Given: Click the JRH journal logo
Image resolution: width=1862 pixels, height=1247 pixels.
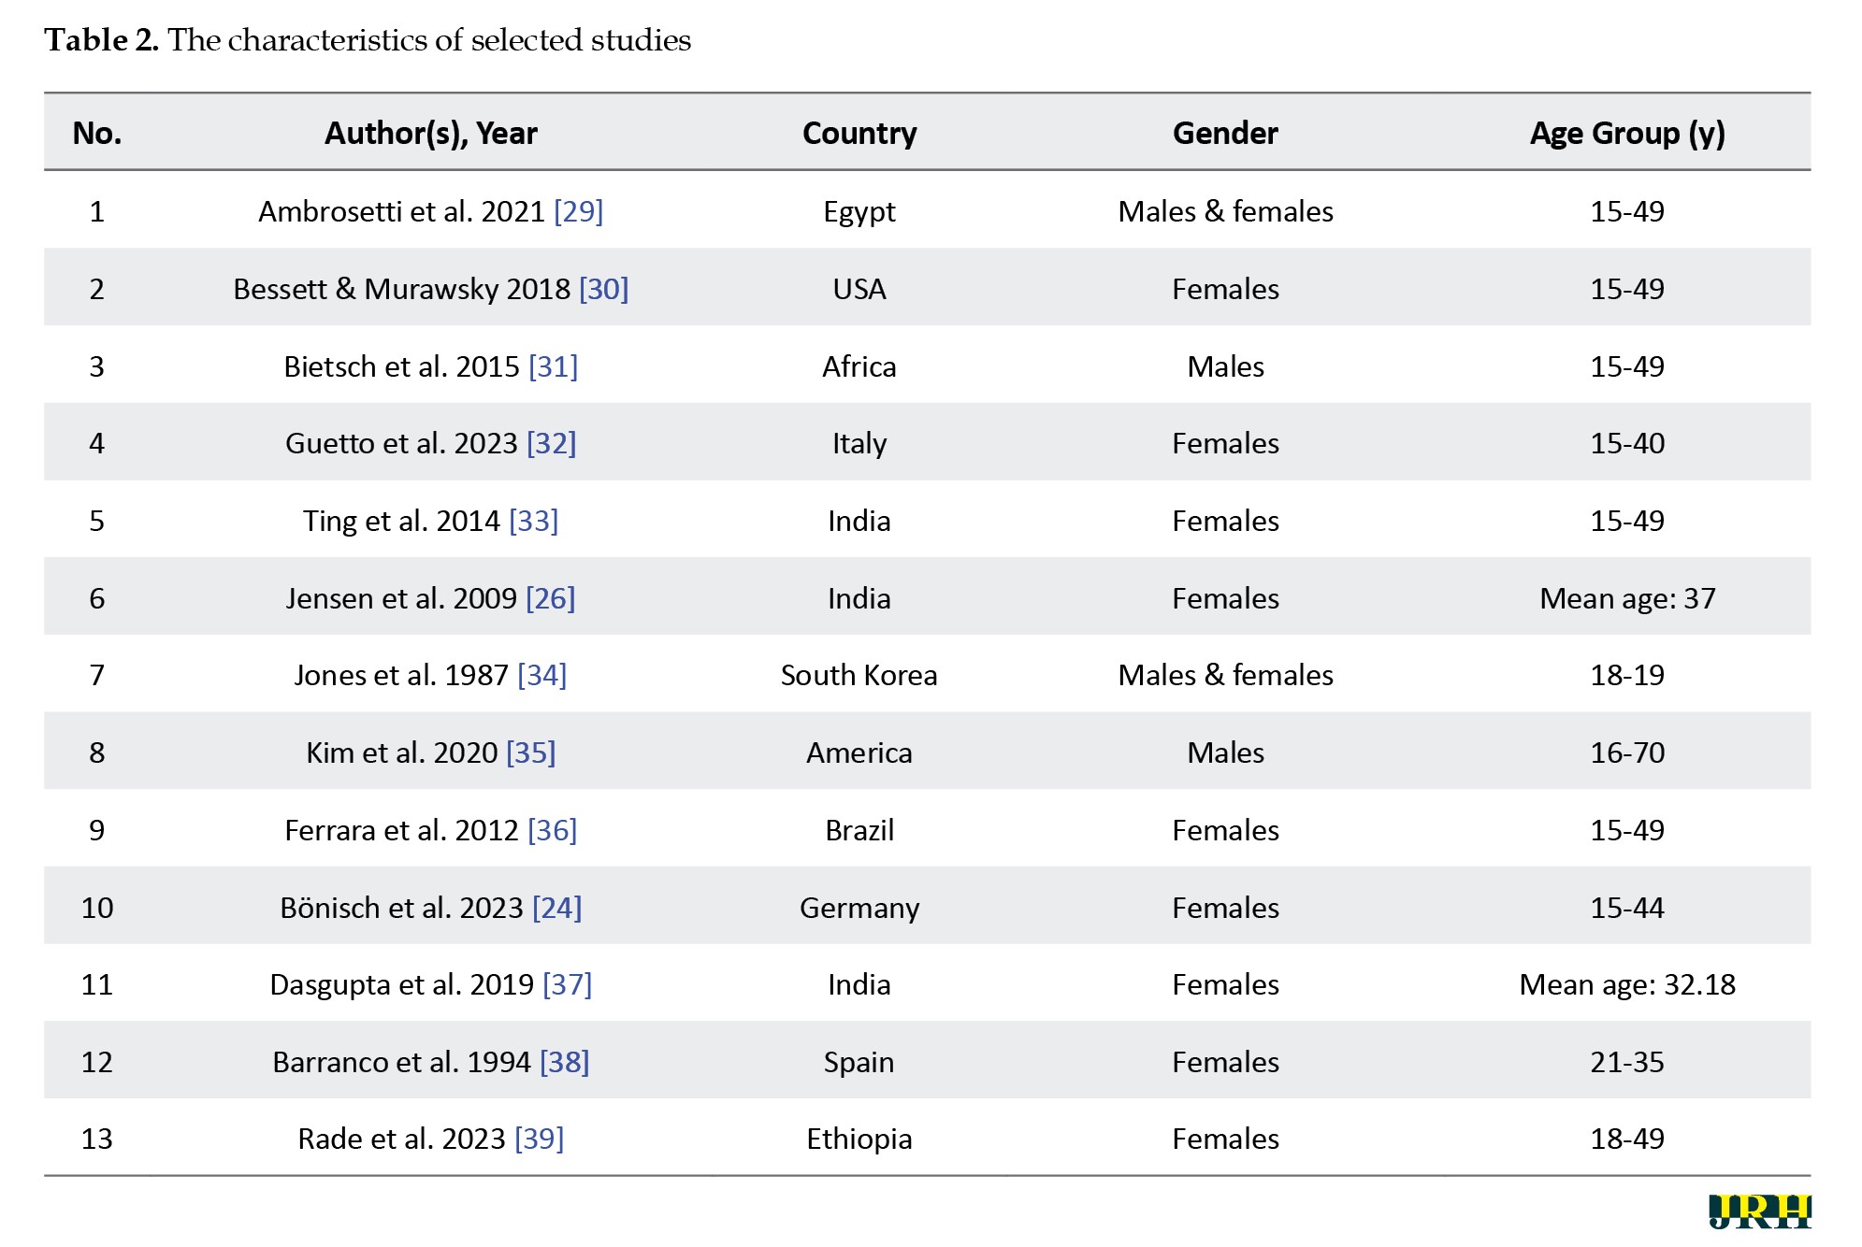Looking at the screenshot, I should coord(1759,1211).
